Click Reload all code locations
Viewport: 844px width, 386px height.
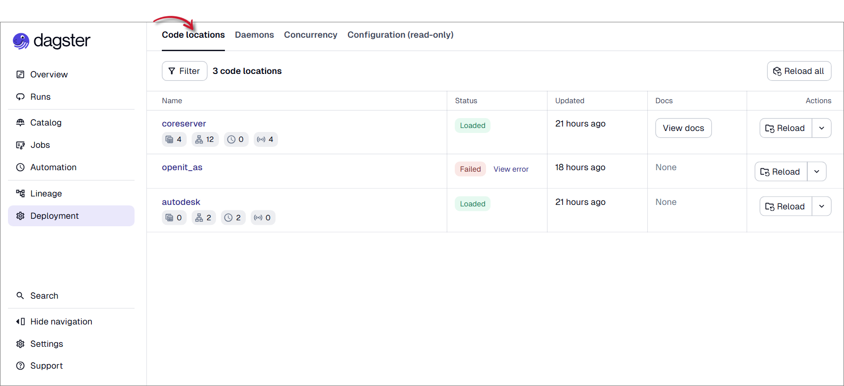click(799, 71)
